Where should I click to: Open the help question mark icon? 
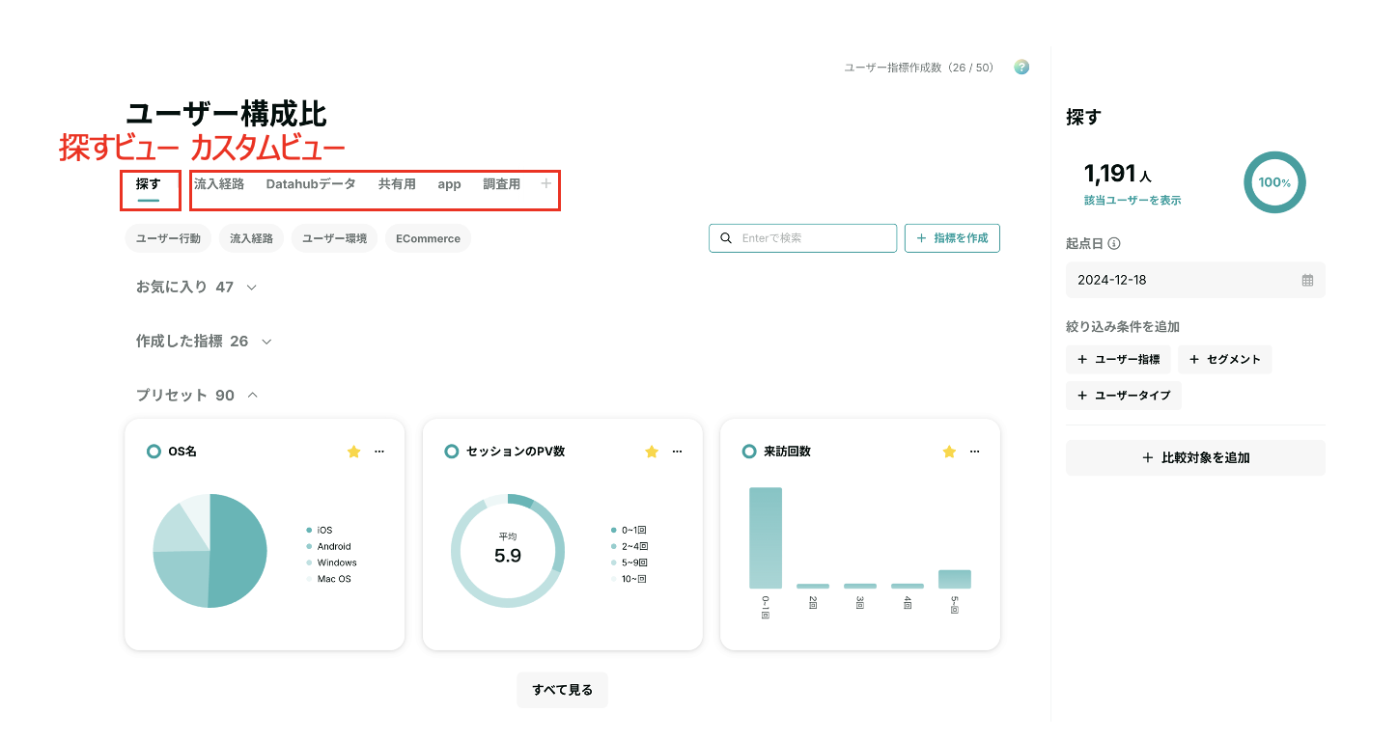tap(1021, 68)
